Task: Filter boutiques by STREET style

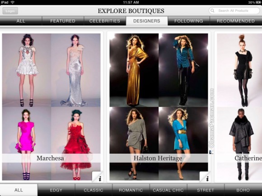Action: [206, 190]
